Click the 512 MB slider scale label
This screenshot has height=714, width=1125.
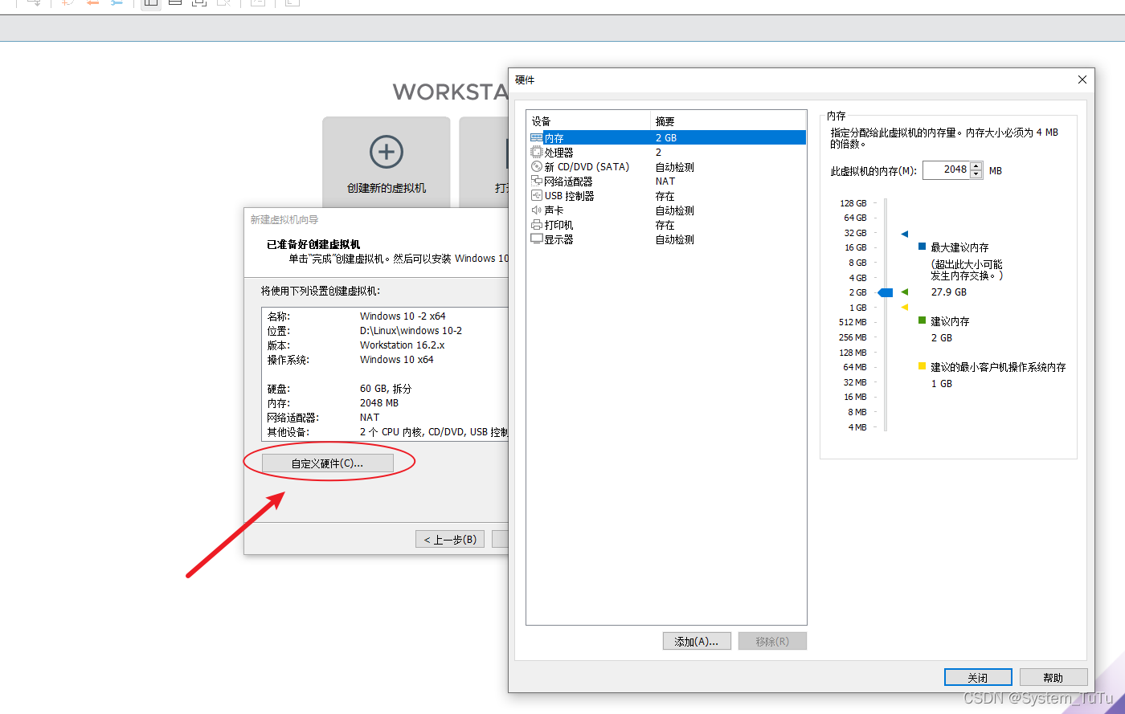[x=853, y=322]
